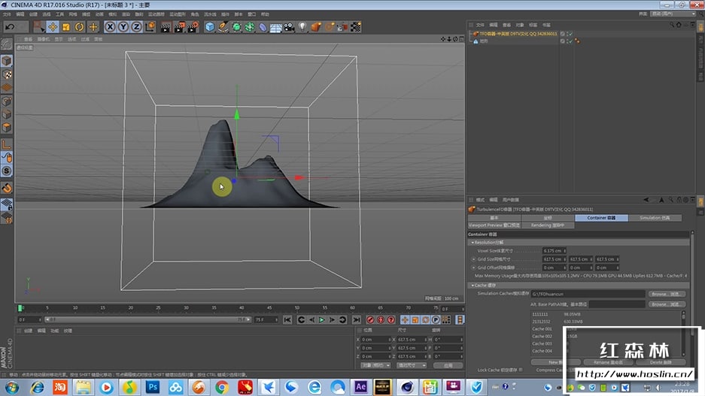
Task: Click the Snap 'S' icon in left sidebar
Action: (7, 171)
